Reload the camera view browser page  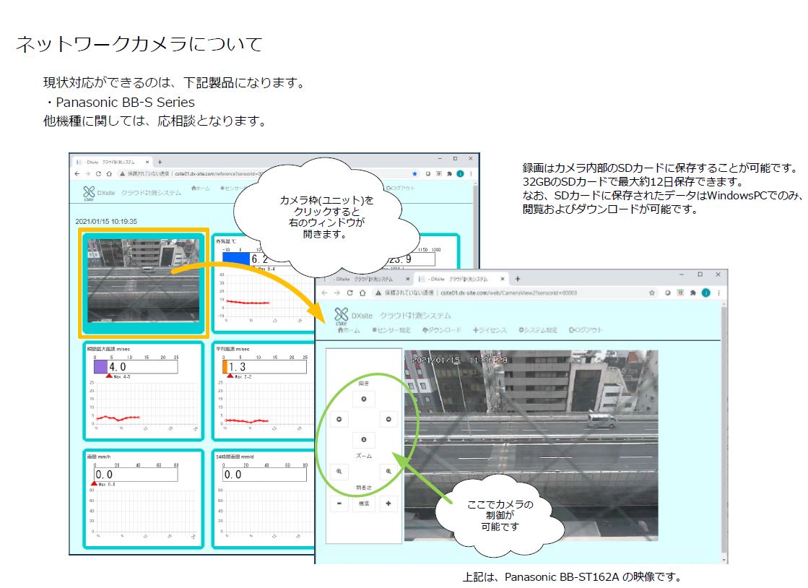[350, 293]
